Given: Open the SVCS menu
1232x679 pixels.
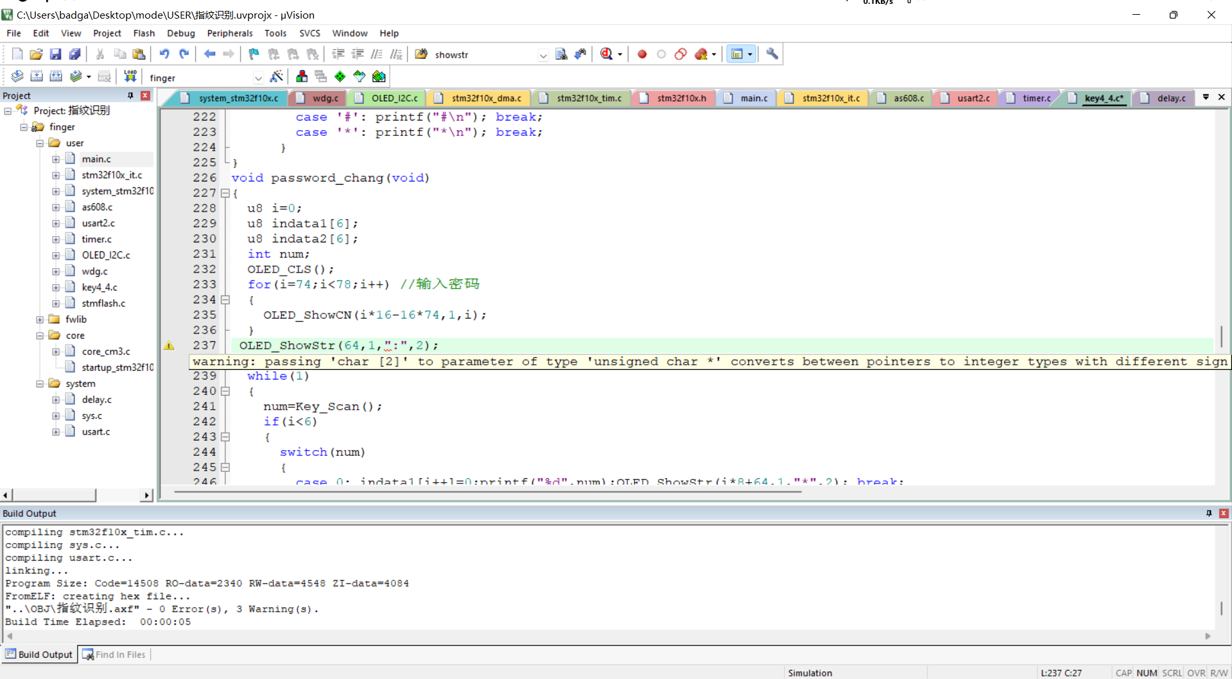Looking at the screenshot, I should (309, 33).
